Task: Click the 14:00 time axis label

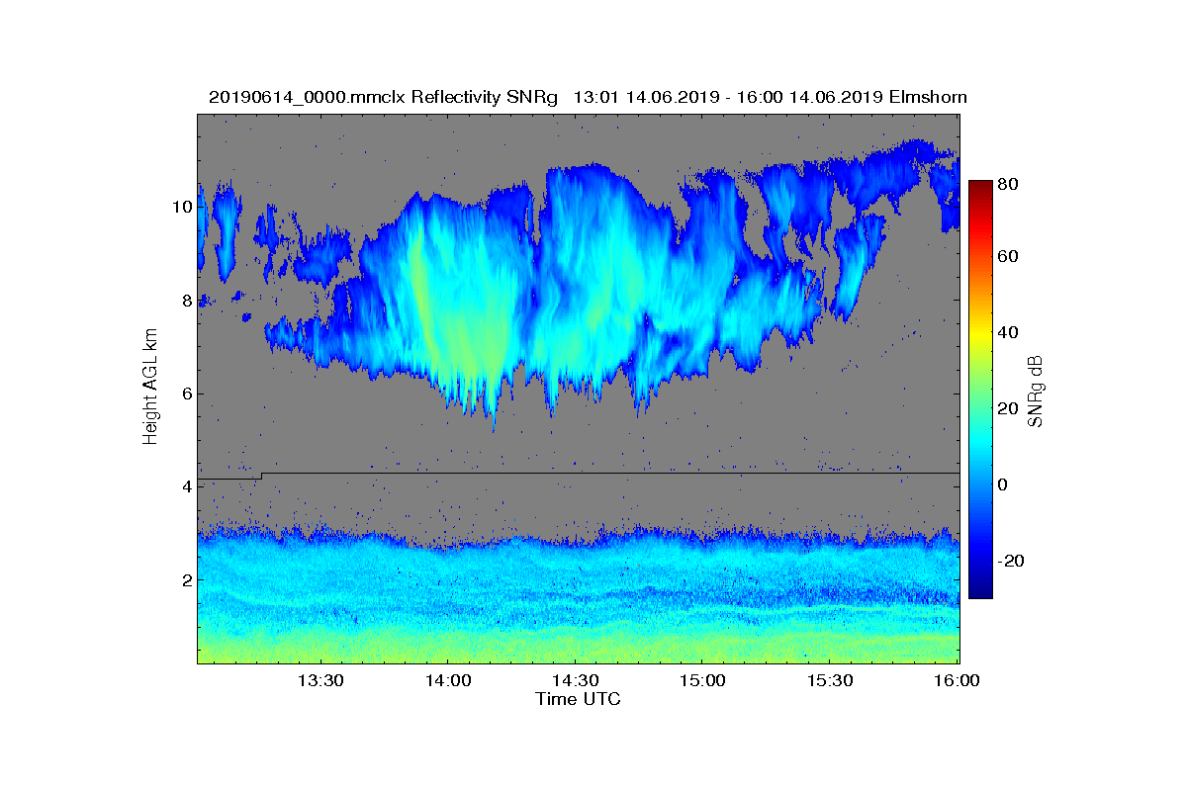Action: point(447,681)
